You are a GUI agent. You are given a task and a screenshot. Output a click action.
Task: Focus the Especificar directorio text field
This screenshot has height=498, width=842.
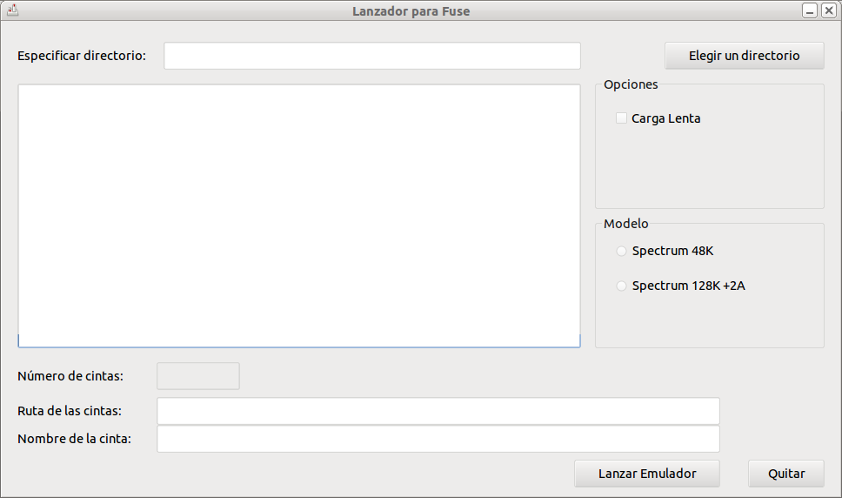tap(372, 56)
